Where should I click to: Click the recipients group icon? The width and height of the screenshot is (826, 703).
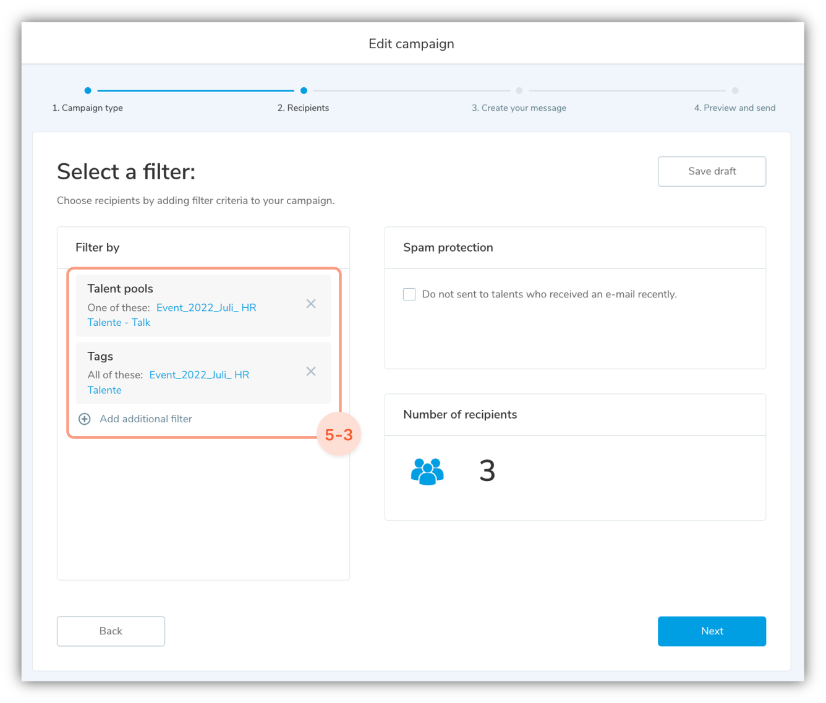pos(427,472)
